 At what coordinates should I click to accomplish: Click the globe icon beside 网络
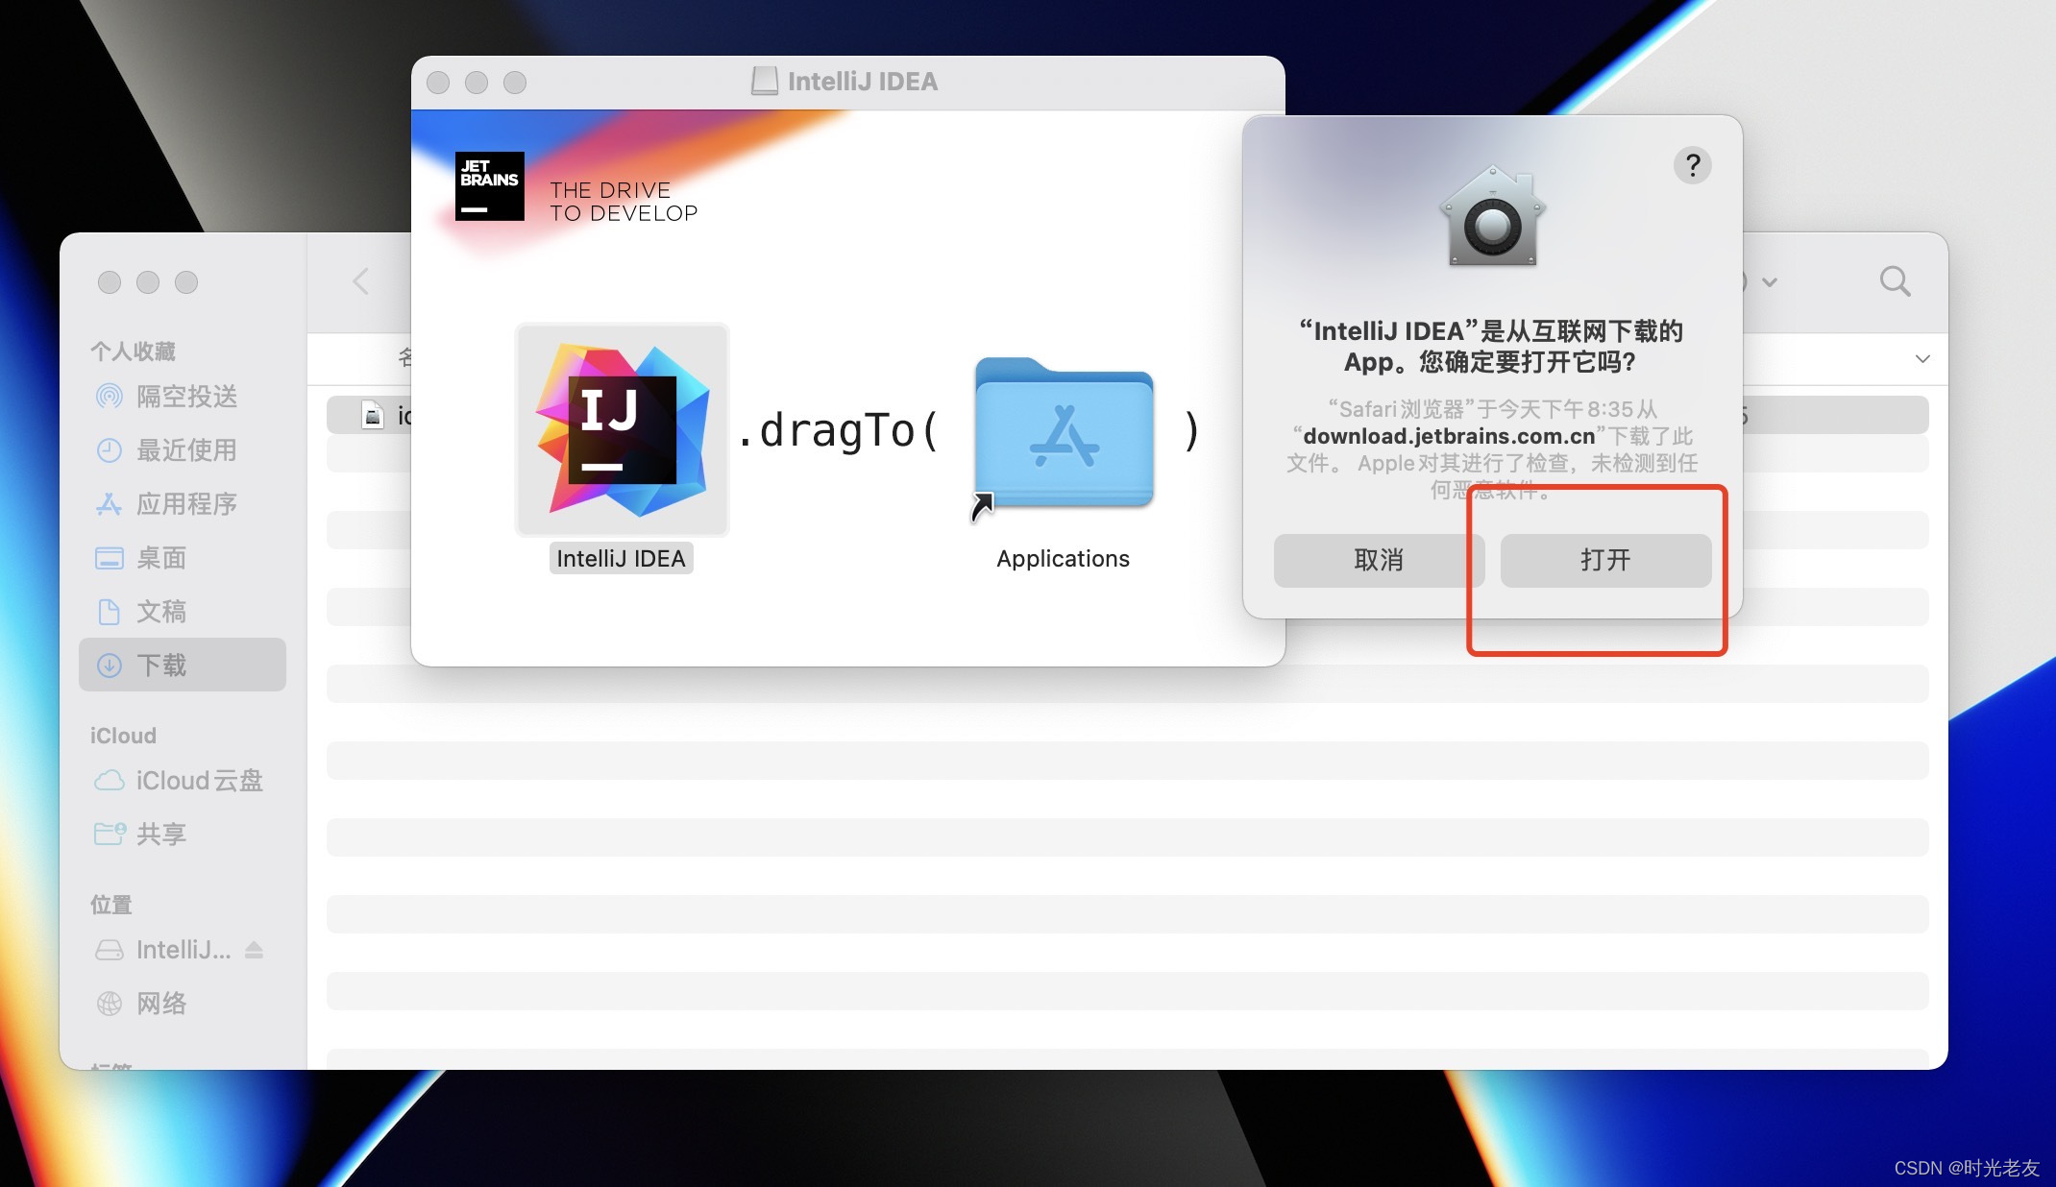tap(110, 1004)
